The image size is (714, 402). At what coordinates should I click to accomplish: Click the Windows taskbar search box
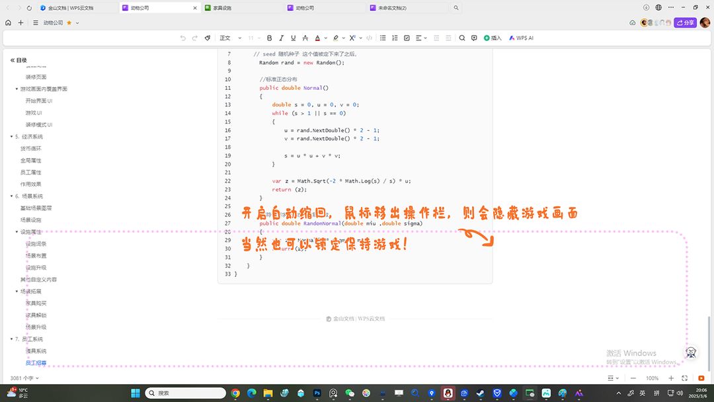(185, 392)
